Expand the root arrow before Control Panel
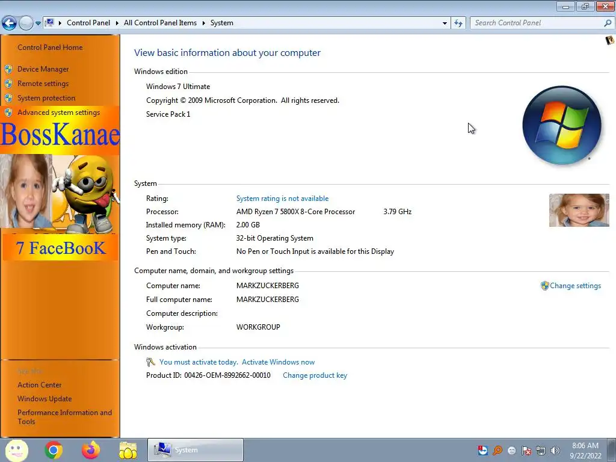The image size is (616, 462). click(x=60, y=23)
